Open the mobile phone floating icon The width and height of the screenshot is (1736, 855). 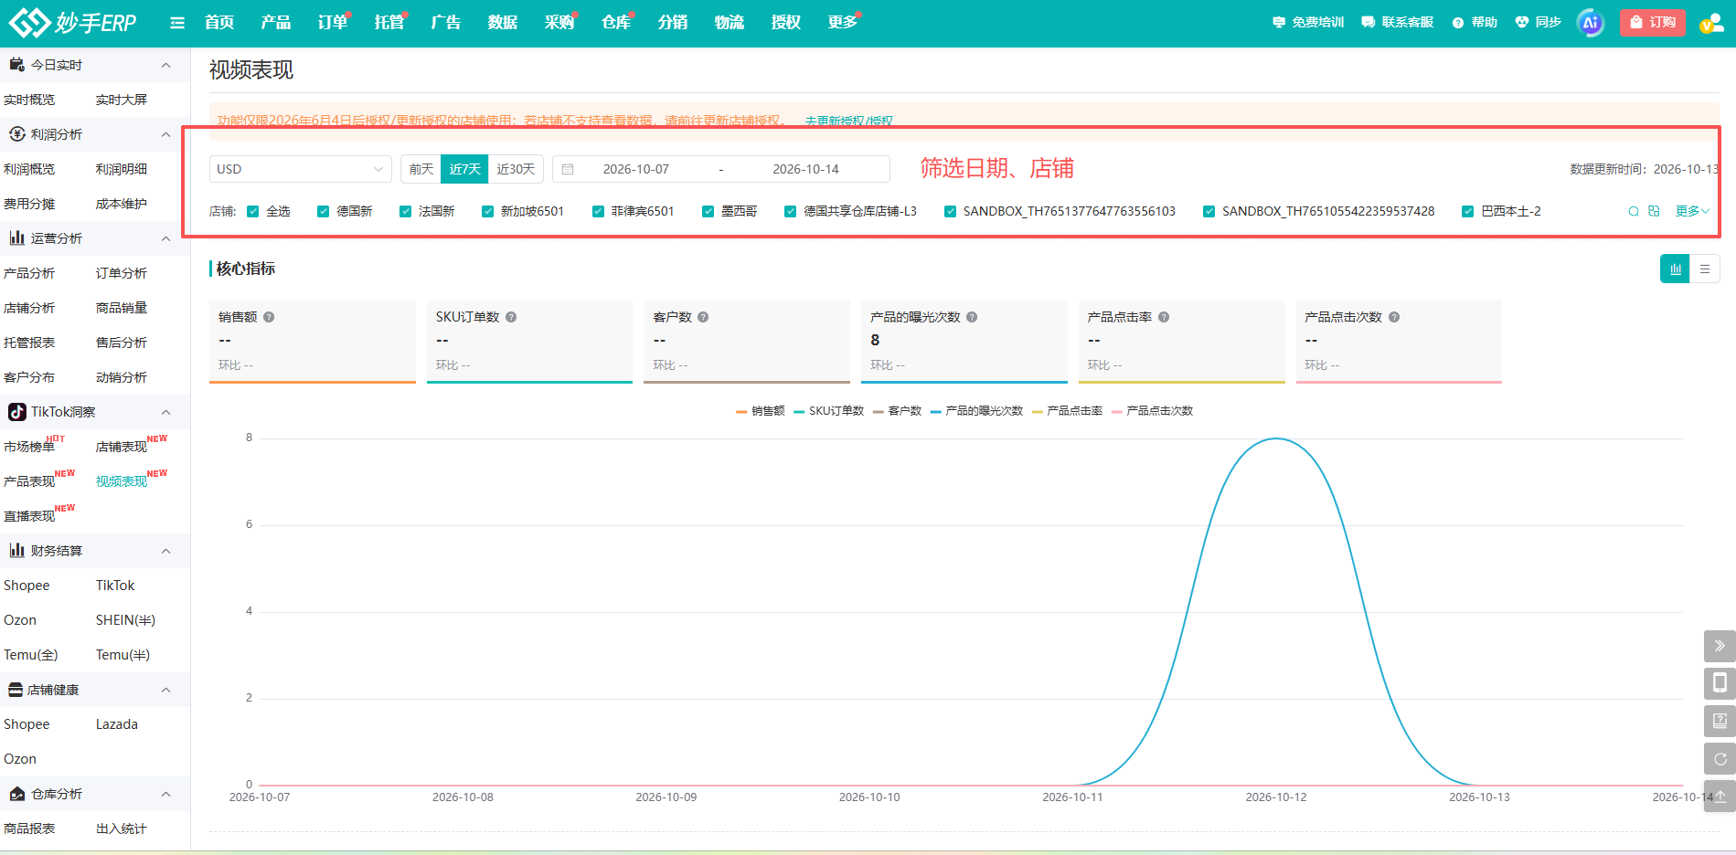[1720, 682]
